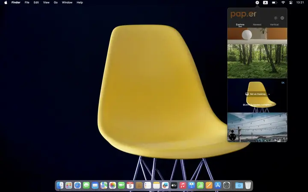The height and width of the screenshot is (192, 308).
Task: Click the Wi-Fi status icon
Action: click(283, 3)
